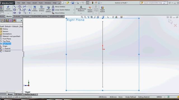The width and height of the screenshot is (179, 100).
Task: Open the Insert menu
Action: 35,3
